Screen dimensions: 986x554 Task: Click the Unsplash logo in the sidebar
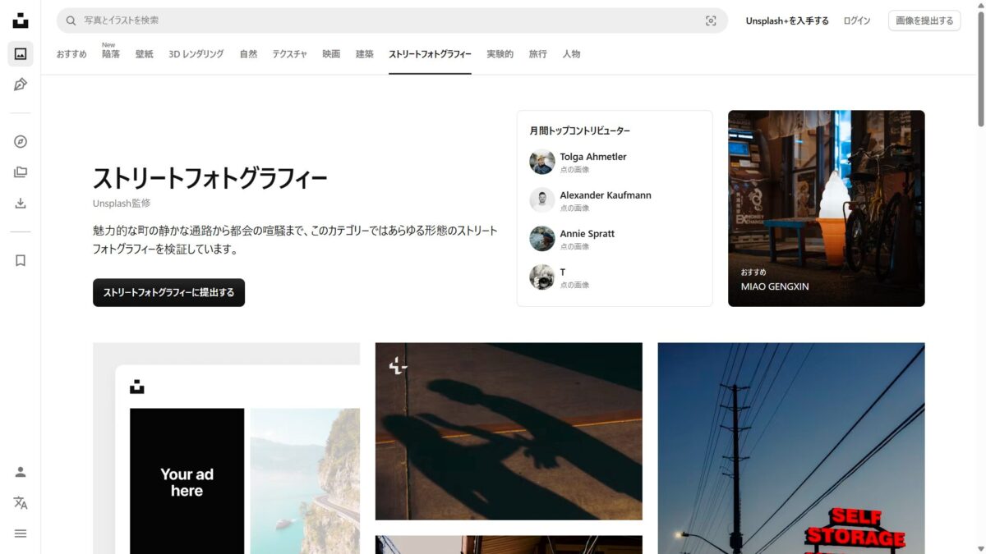(21, 21)
